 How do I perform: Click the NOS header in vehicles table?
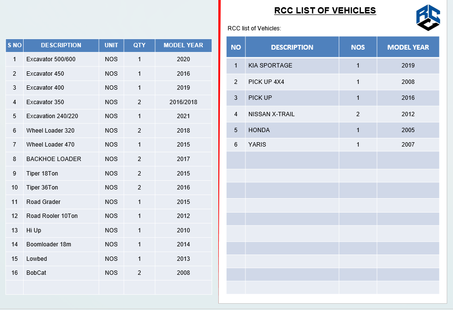(358, 47)
